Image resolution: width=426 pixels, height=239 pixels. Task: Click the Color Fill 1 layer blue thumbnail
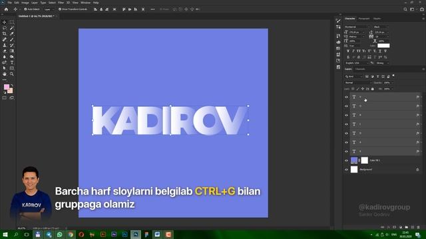pyautogui.click(x=354, y=160)
